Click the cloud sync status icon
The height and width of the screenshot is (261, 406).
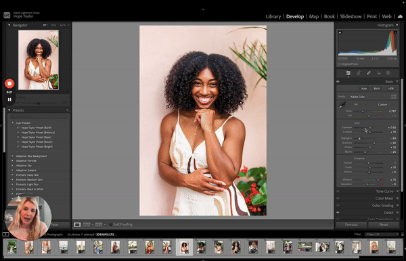pyautogui.click(x=400, y=16)
